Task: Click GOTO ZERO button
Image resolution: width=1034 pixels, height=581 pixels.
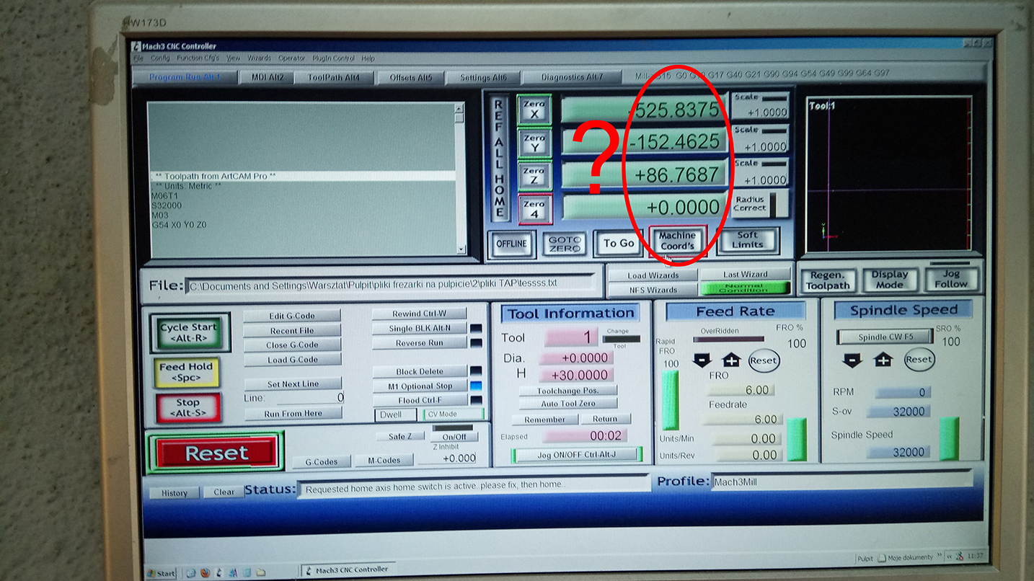Action: pyautogui.click(x=565, y=244)
